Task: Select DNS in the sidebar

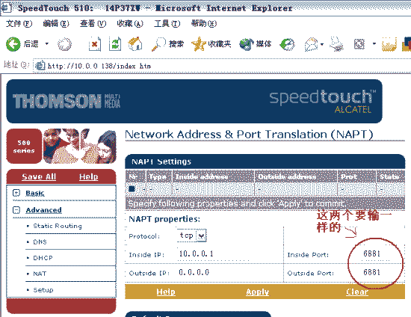Action: (40, 241)
